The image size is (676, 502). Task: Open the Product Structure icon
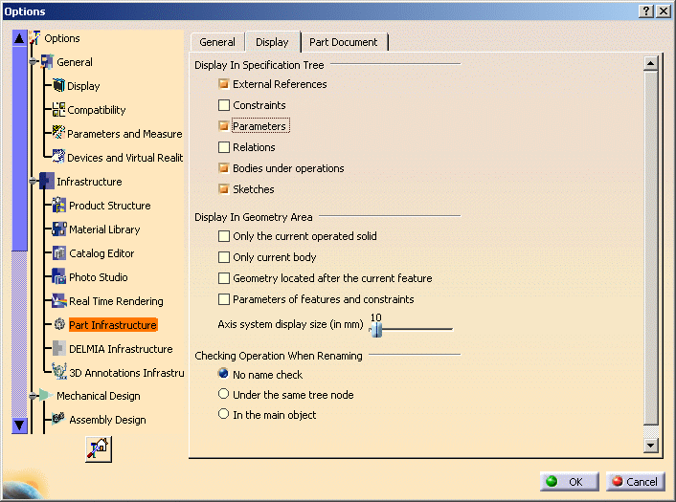coord(59,206)
